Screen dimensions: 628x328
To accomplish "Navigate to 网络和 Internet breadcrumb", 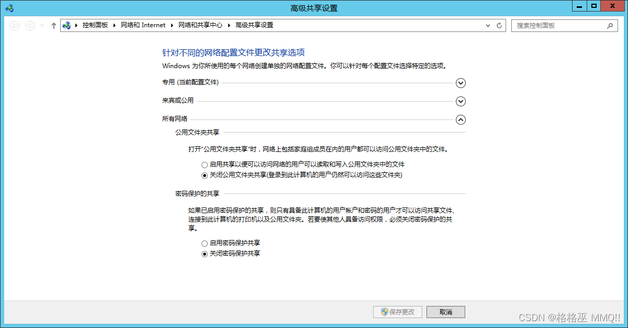I will pyautogui.click(x=143, y=25).
